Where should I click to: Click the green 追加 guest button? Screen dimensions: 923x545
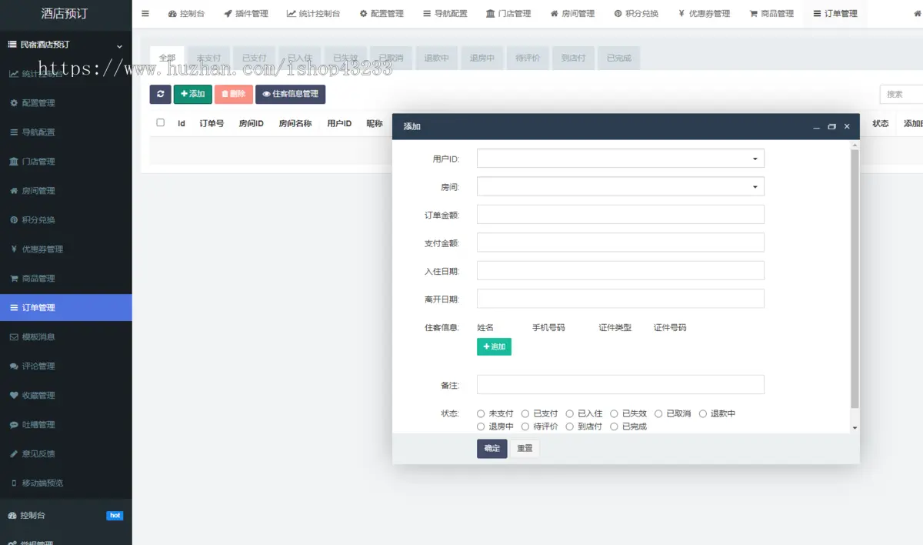tap(494, 347)
